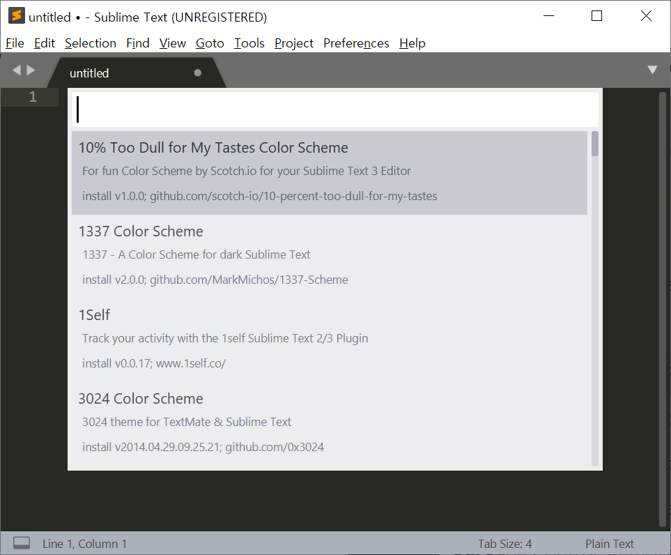
Task: Open the Preferences menu
Action: click(x=356, y=43)
